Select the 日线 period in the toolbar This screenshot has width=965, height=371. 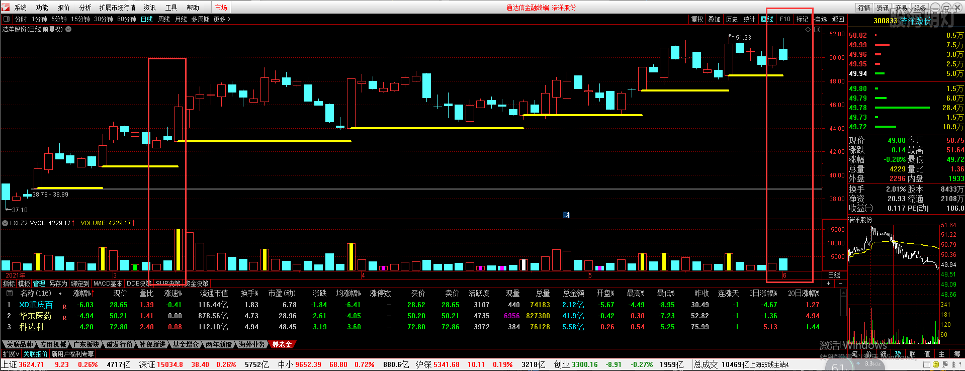tap(147, 19)
